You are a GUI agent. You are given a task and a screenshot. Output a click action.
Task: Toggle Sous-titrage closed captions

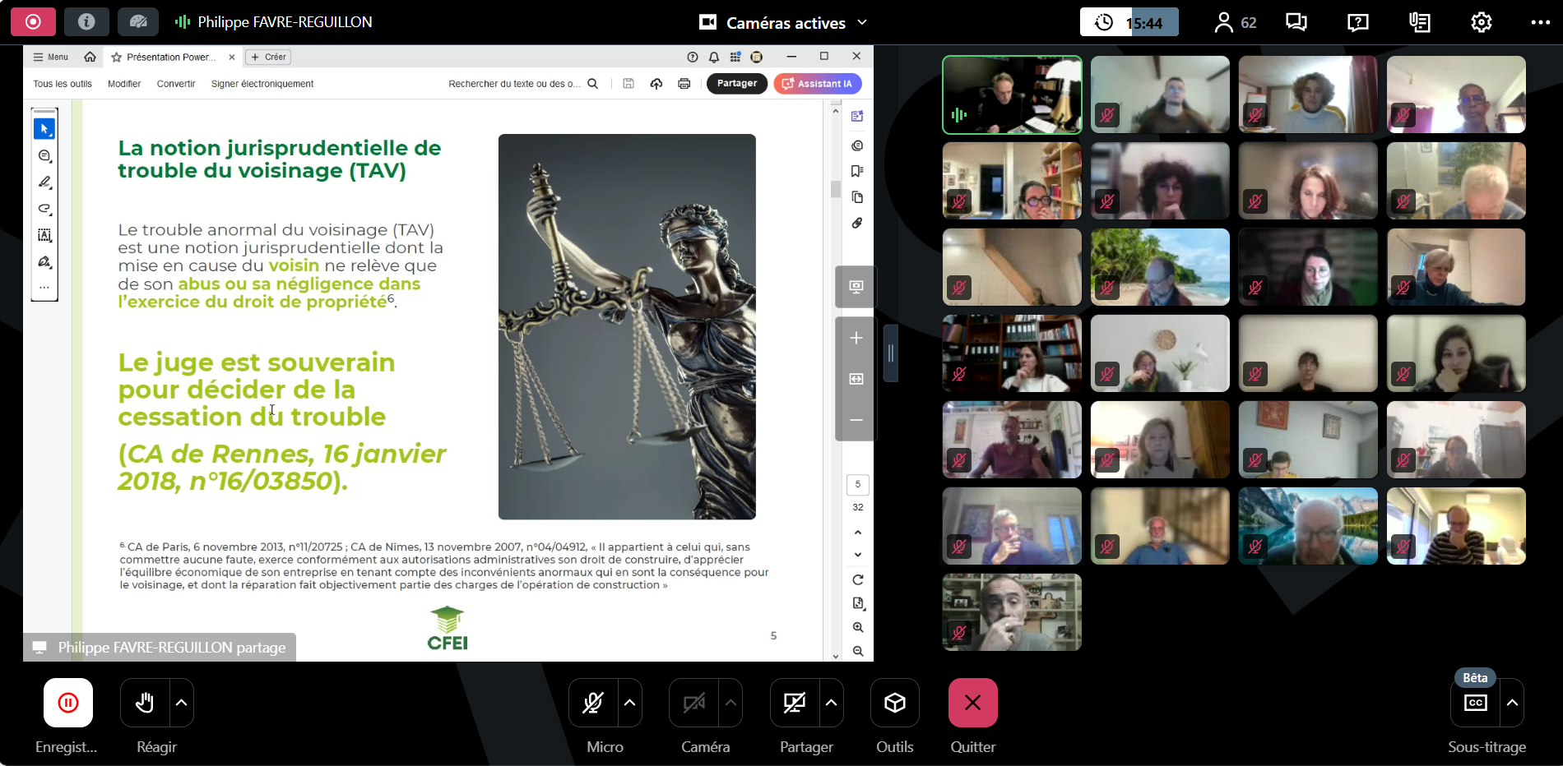pos(1475,703)
